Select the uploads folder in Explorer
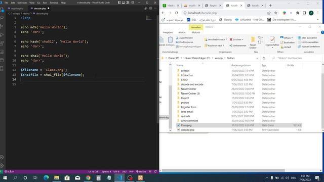This screenshot has height=182, width=324. click(x=239, y=116)
